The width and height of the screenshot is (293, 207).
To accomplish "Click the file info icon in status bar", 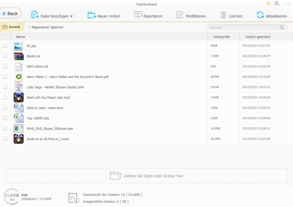I will point(73,198).
